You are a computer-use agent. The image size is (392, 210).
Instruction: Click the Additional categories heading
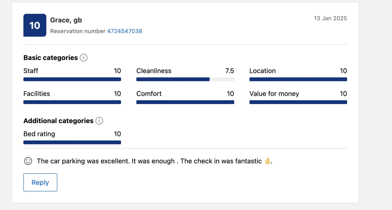click(x=58, y=121)
